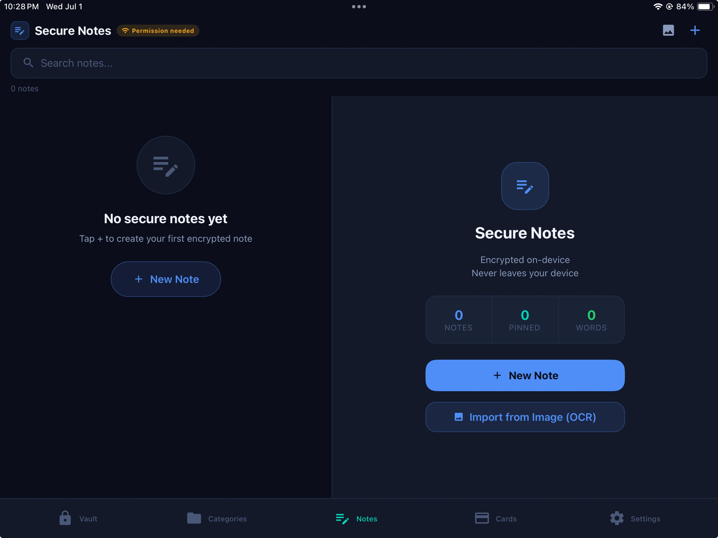
Task: Select the Notes tab
Action: pos(356,518)
